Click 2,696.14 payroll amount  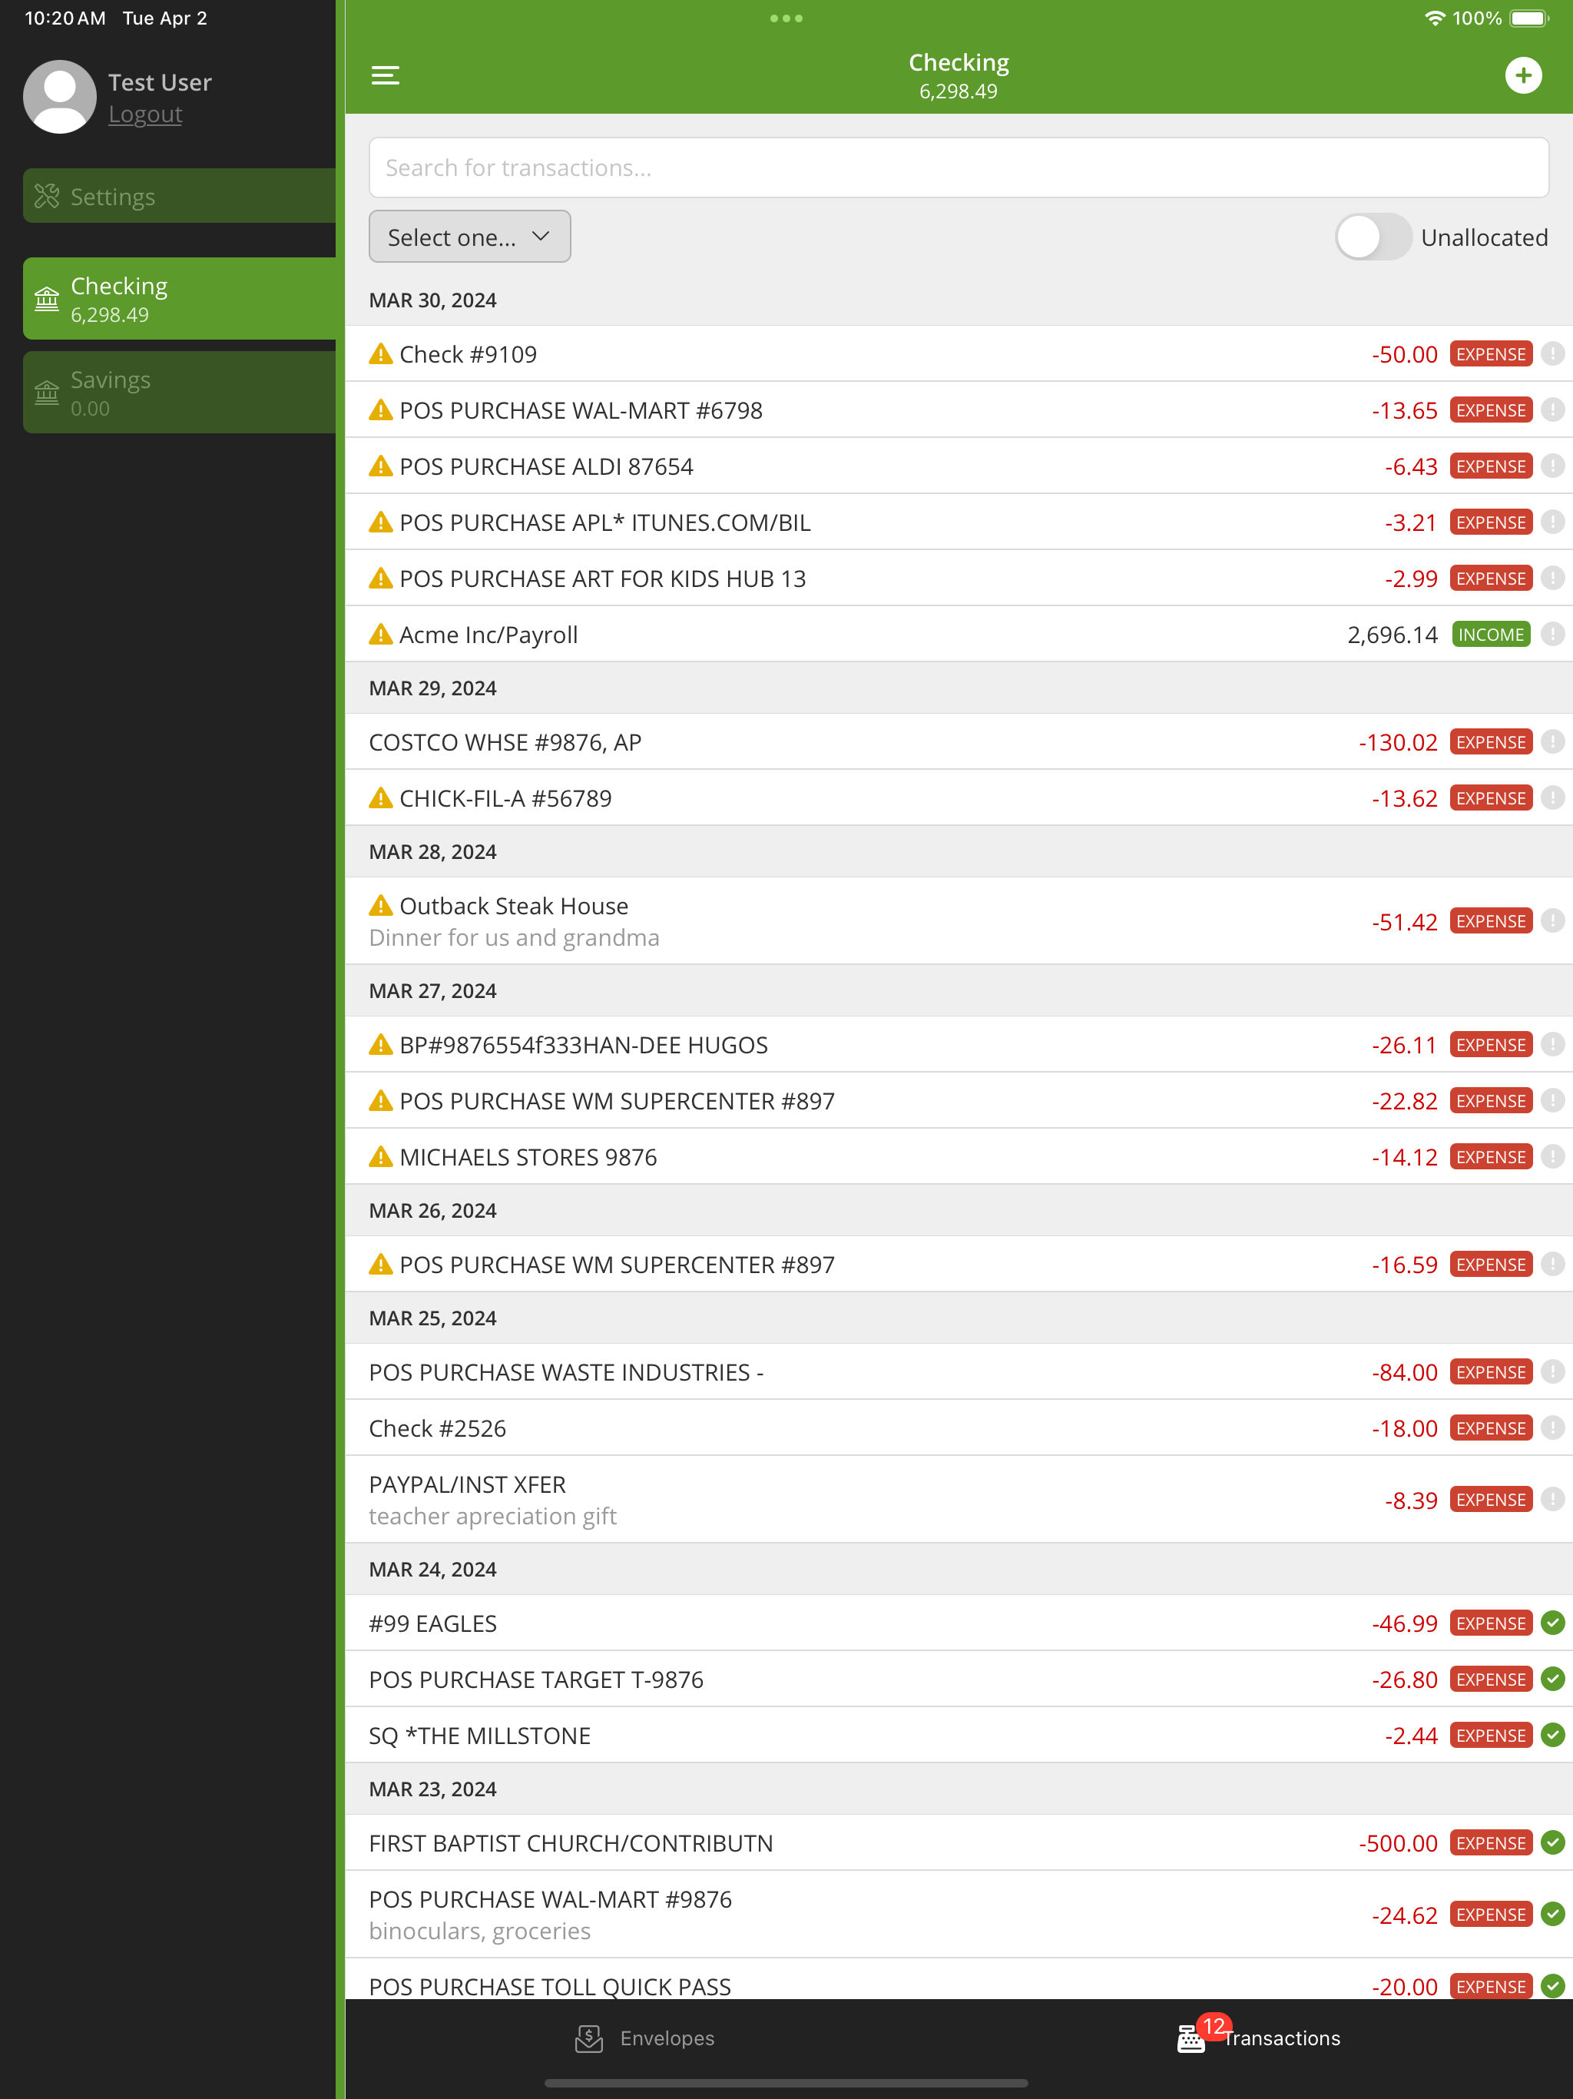point(1392,635)
